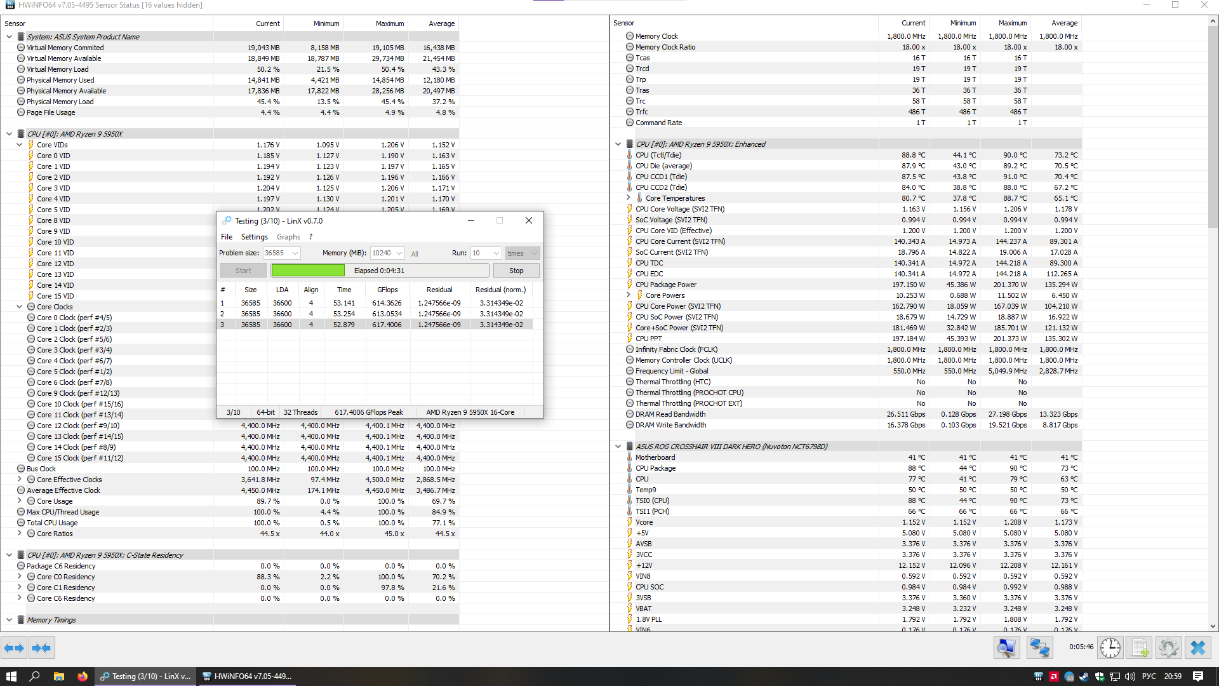Click the logging sheet with plus icon
The width and height of the screenshot is (1219, 686).
coord(1140,648)
